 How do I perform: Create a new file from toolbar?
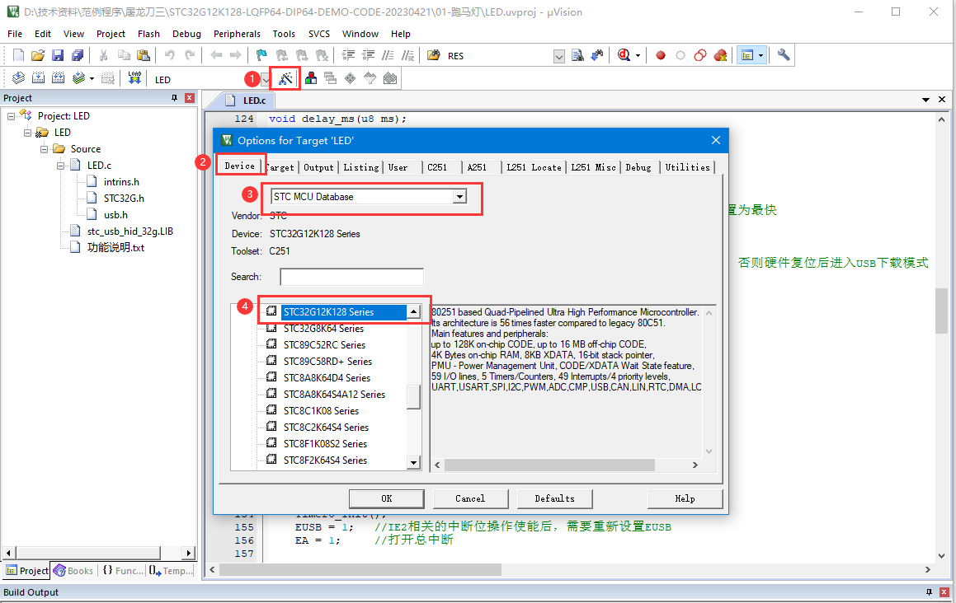click(18, 55)
